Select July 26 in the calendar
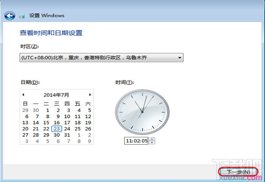The height and width of the screenshot is (182, 265). 88,129
